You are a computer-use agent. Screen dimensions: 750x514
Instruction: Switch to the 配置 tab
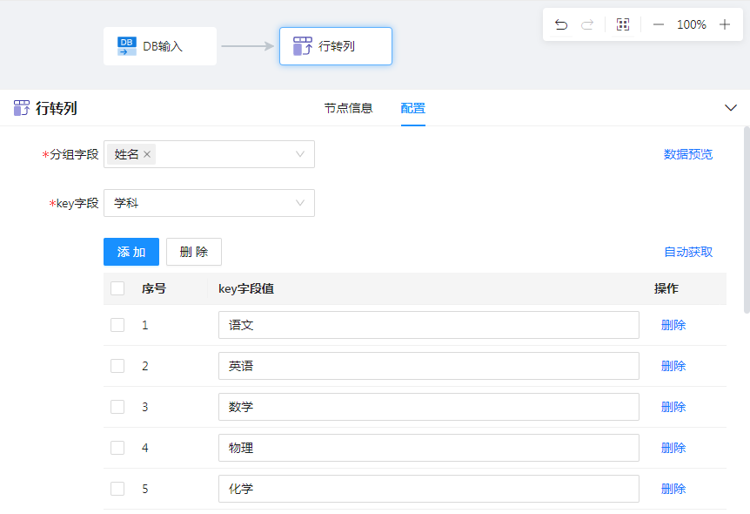[x=413, y=108]
